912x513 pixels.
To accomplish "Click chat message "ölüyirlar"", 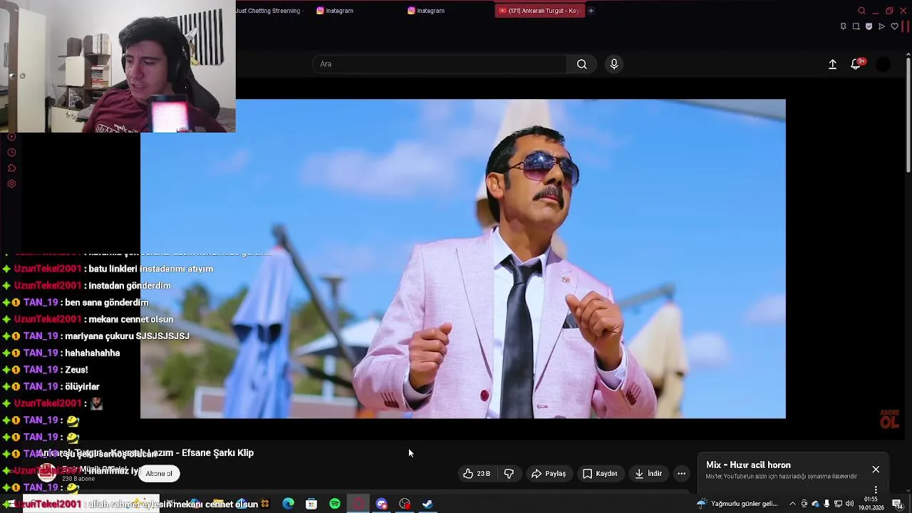I will [82, 386].
